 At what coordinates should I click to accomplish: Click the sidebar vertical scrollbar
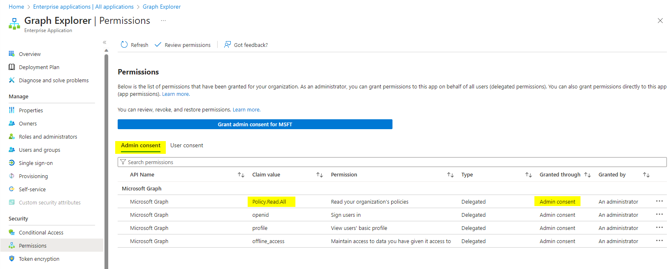click(x=106, y=161)
